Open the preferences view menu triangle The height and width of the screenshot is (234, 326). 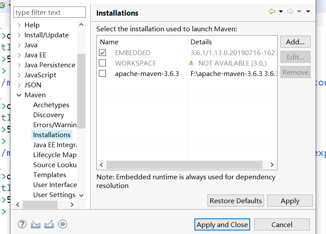(308, 11)
